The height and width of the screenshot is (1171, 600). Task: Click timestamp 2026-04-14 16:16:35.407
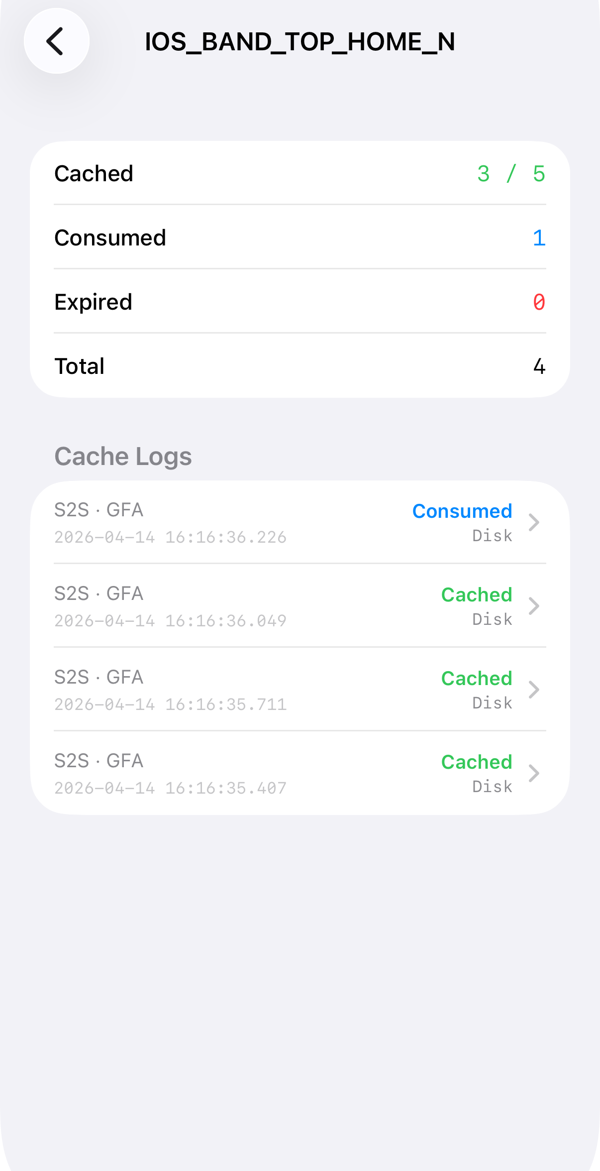(x=170, y=788)
